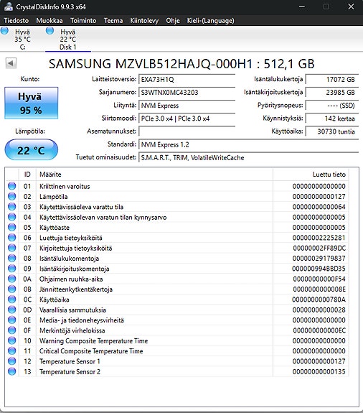Click the previous disk arrow button

tap(11, 63)
